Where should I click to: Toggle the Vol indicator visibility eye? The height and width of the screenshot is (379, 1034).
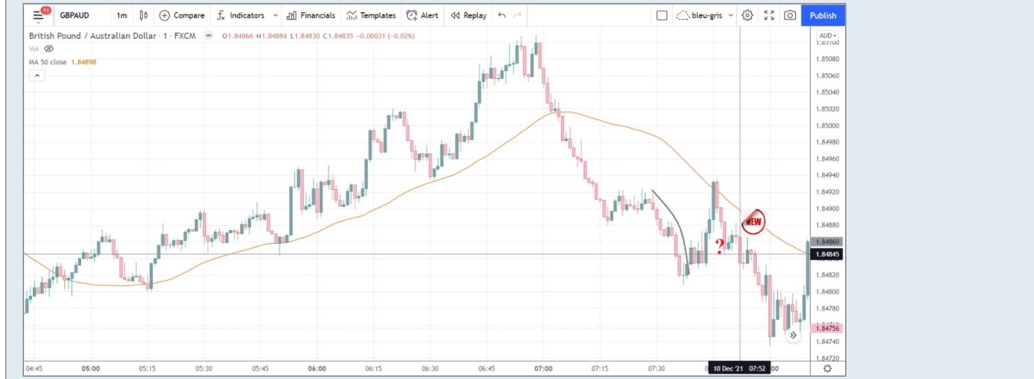pos(49,48)
